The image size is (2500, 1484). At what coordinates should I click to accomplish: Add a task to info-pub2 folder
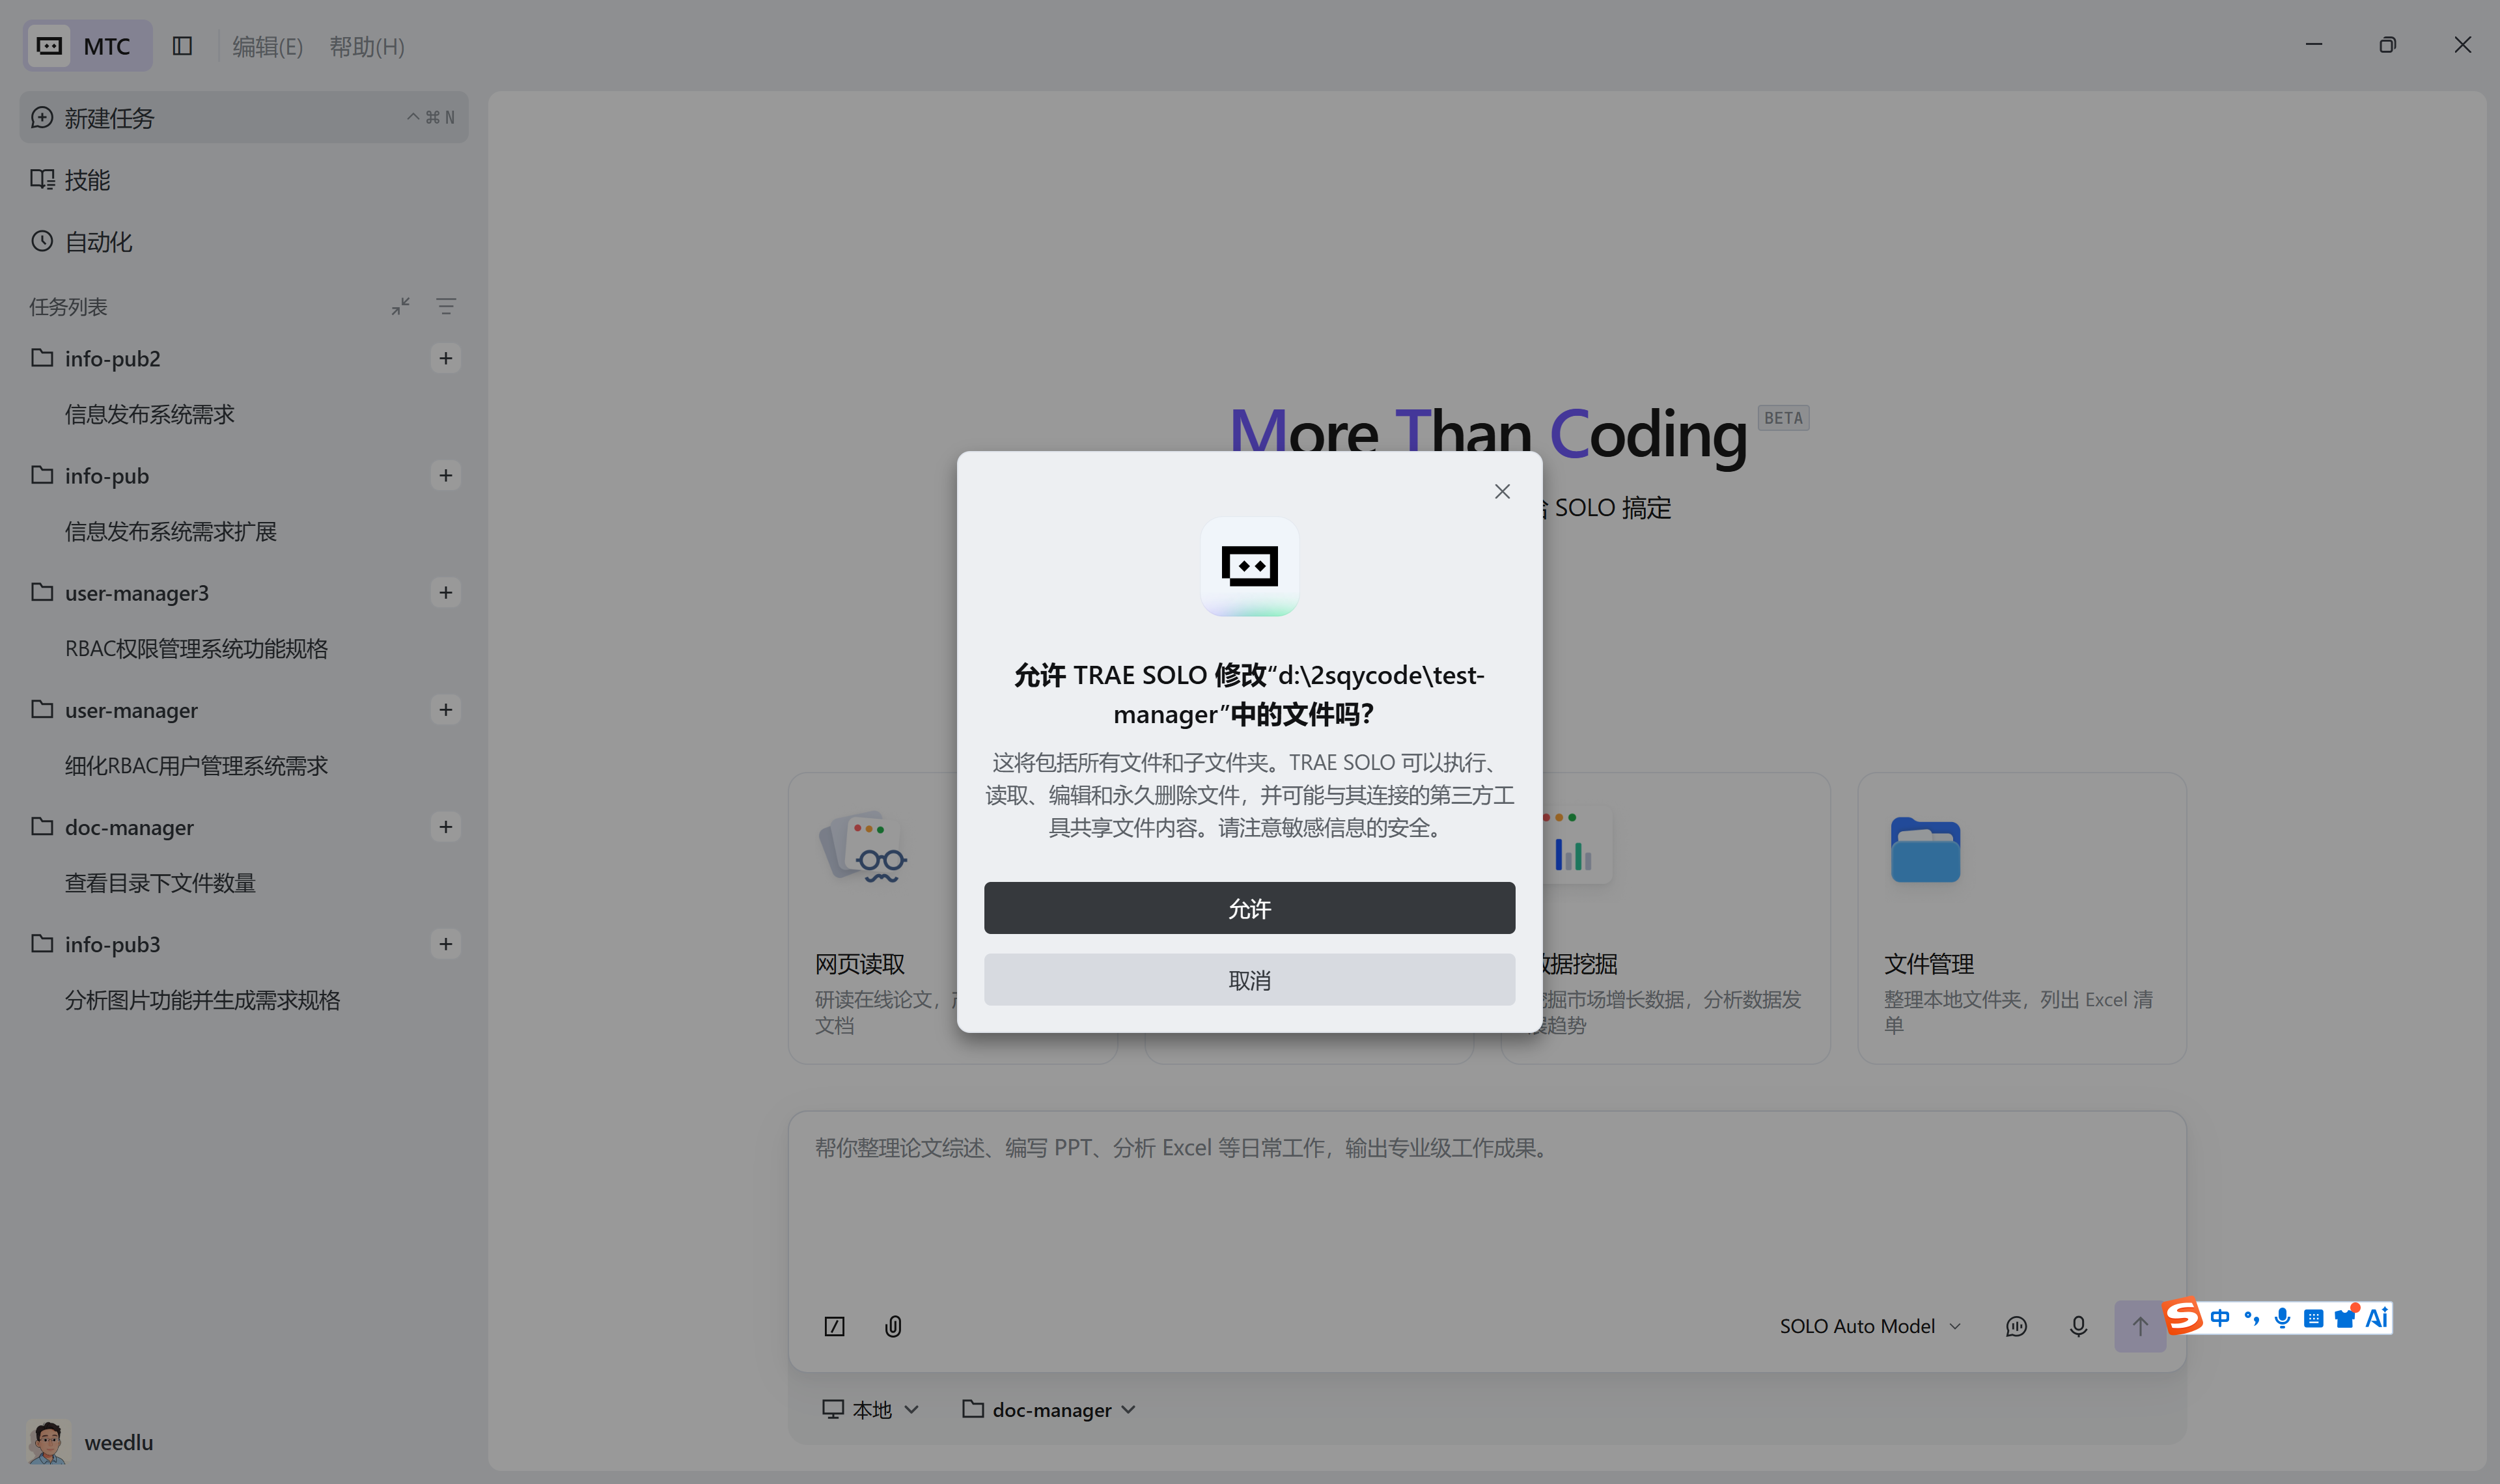point(446,358)
